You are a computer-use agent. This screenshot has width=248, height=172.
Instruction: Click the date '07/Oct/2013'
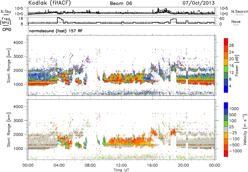pyautogui.click(x=199, y=3)
